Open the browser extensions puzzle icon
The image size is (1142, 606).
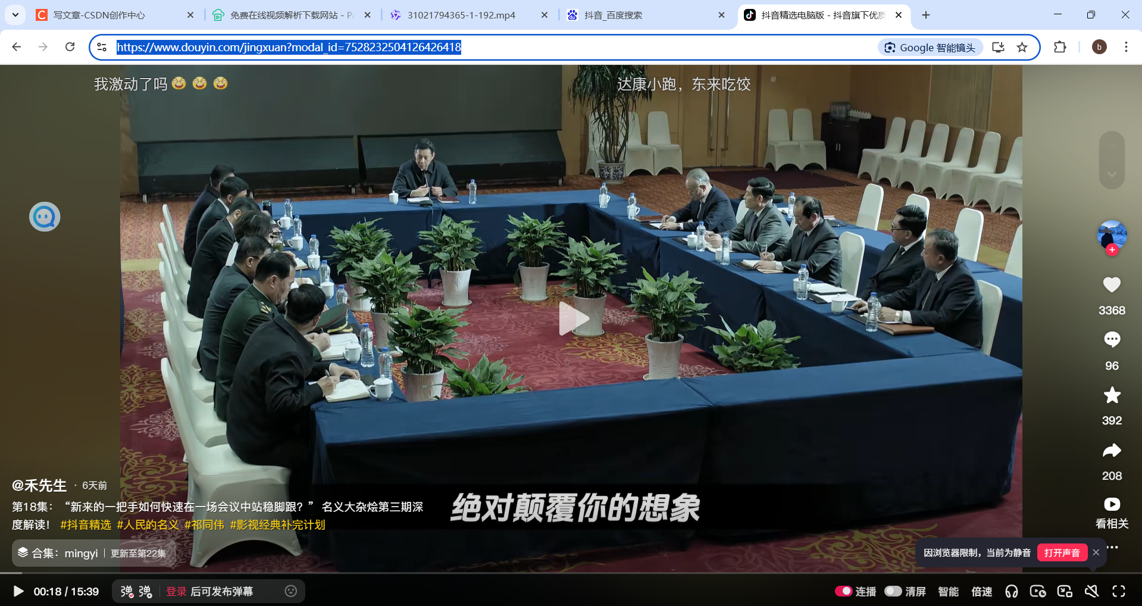click(1060, 47)
